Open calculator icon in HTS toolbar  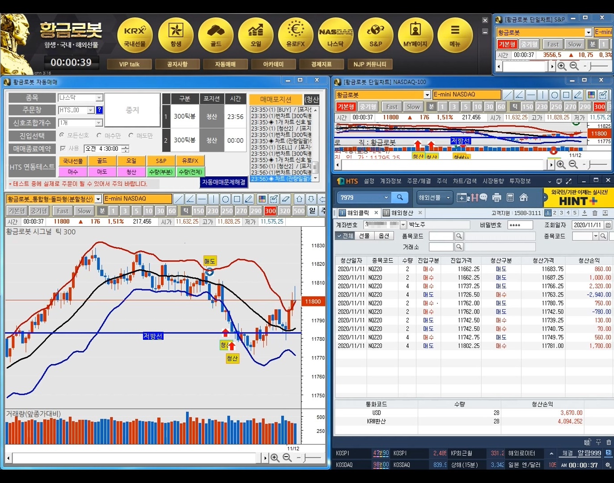coord(510,197)
